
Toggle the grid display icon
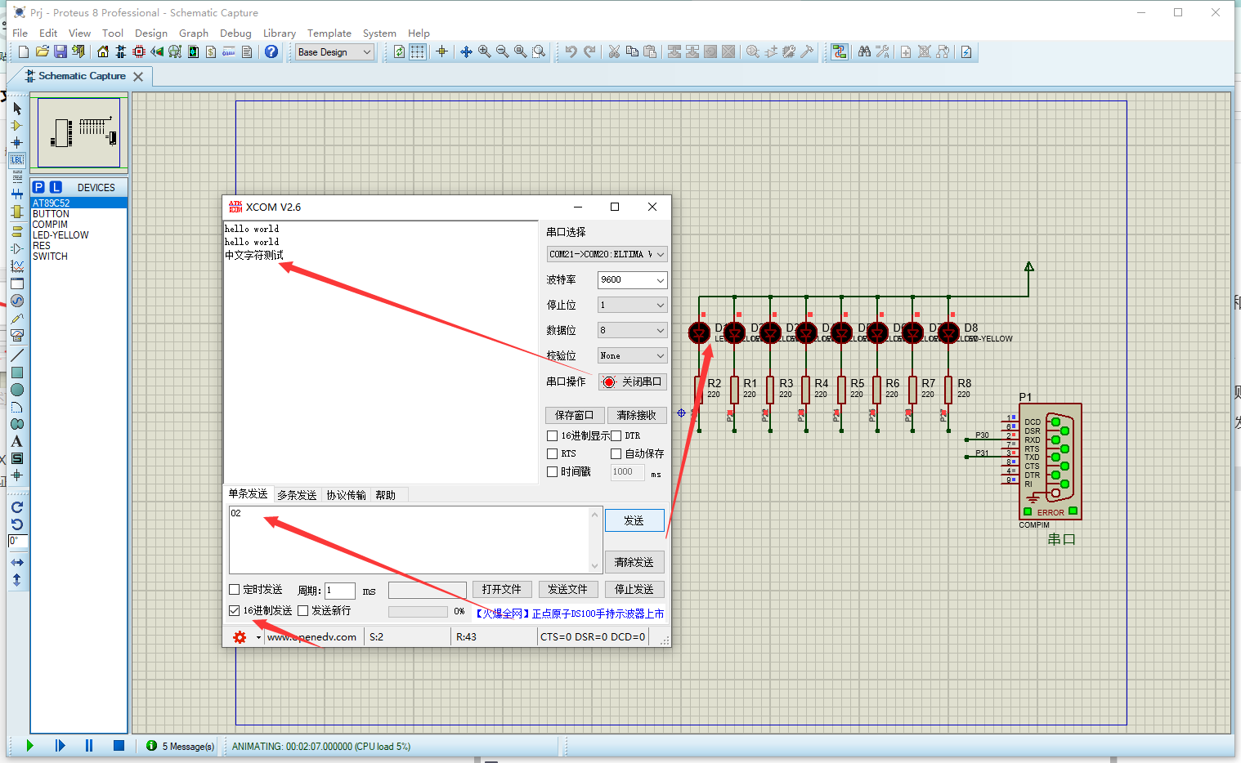pos(418,52)
